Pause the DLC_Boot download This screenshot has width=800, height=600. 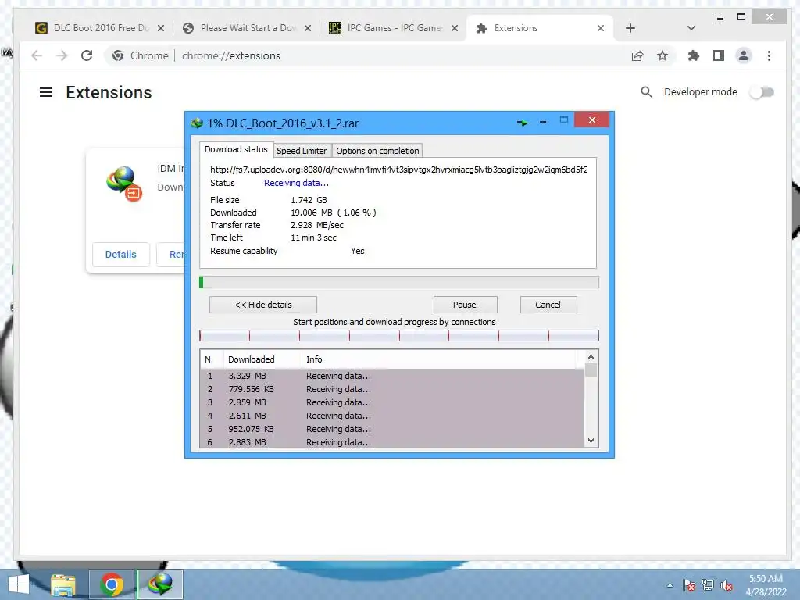coord(465,305)
